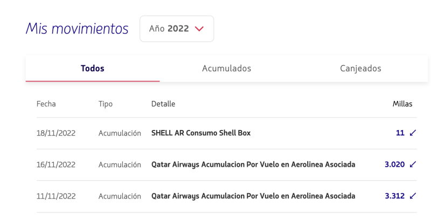Click the 3.312 miles value
This screenshot has width=431, height=219.
pyautogui.click(x=395, y=196)
